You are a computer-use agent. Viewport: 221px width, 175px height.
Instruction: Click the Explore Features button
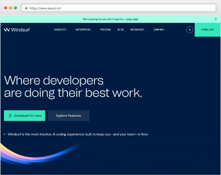click(x=69, y=116)
